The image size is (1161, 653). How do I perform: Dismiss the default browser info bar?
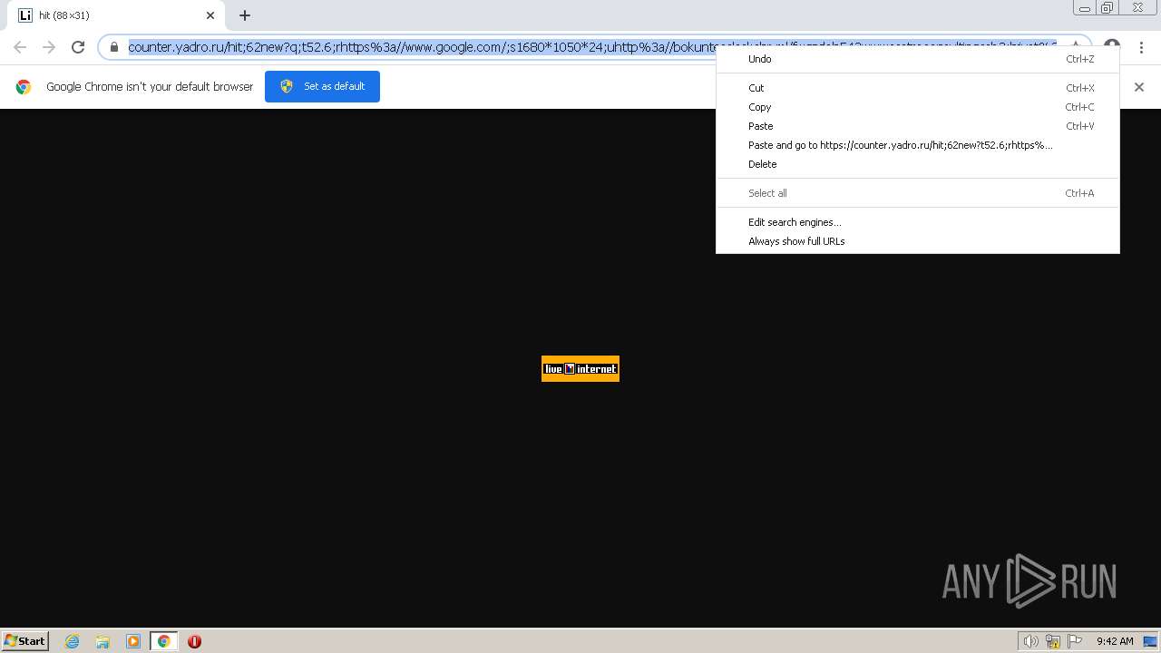(x=1139, y=87)
